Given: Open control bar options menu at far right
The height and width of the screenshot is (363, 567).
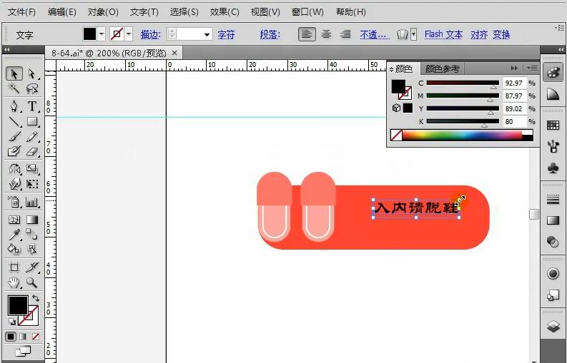Looking at the screenshot, I should tap(560, 27).
